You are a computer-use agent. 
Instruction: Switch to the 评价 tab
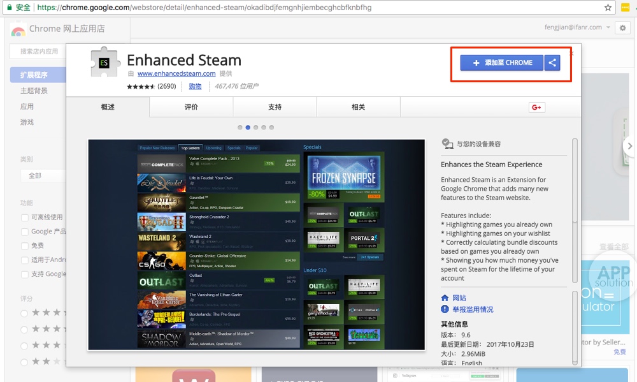pos(191,107)
